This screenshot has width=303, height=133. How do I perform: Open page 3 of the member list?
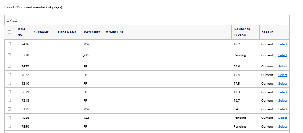[13, 20]
